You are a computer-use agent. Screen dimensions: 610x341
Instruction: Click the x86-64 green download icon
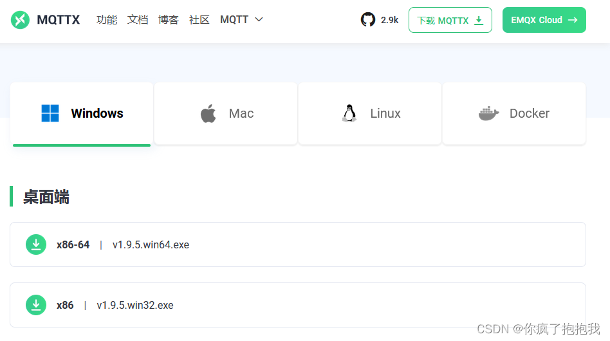pos(36,244)
